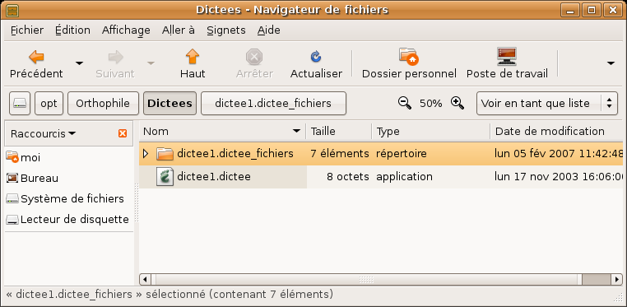
Task: Open the Voir en tant que liste dropdown
Action: [x=546, y=104]
